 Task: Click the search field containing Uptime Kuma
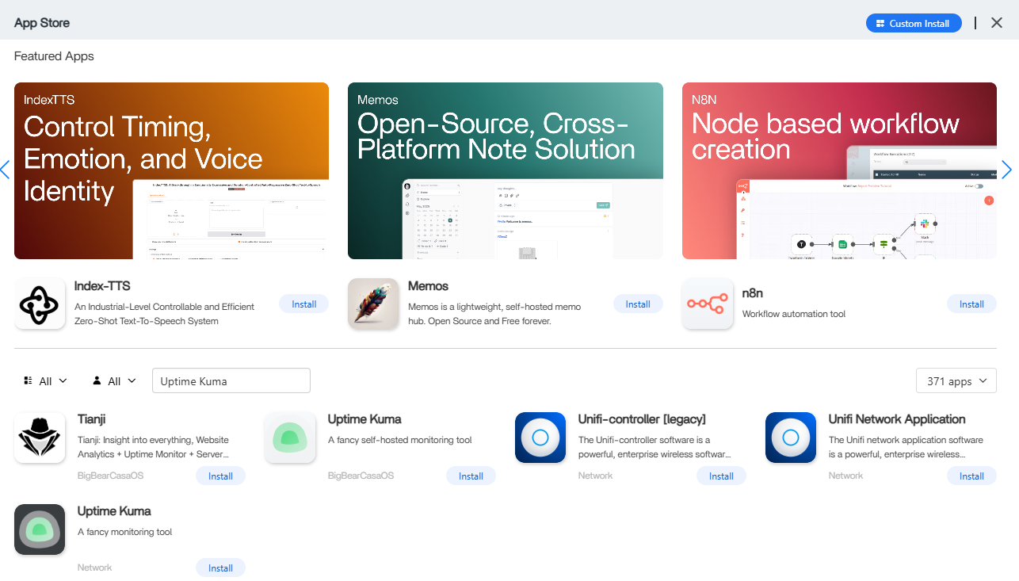tap(231, 381)
